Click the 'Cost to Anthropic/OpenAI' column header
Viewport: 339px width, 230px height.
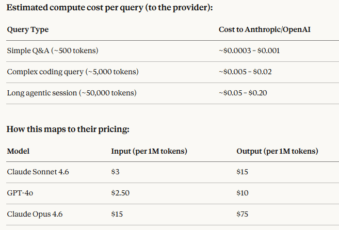click(264, 29)
